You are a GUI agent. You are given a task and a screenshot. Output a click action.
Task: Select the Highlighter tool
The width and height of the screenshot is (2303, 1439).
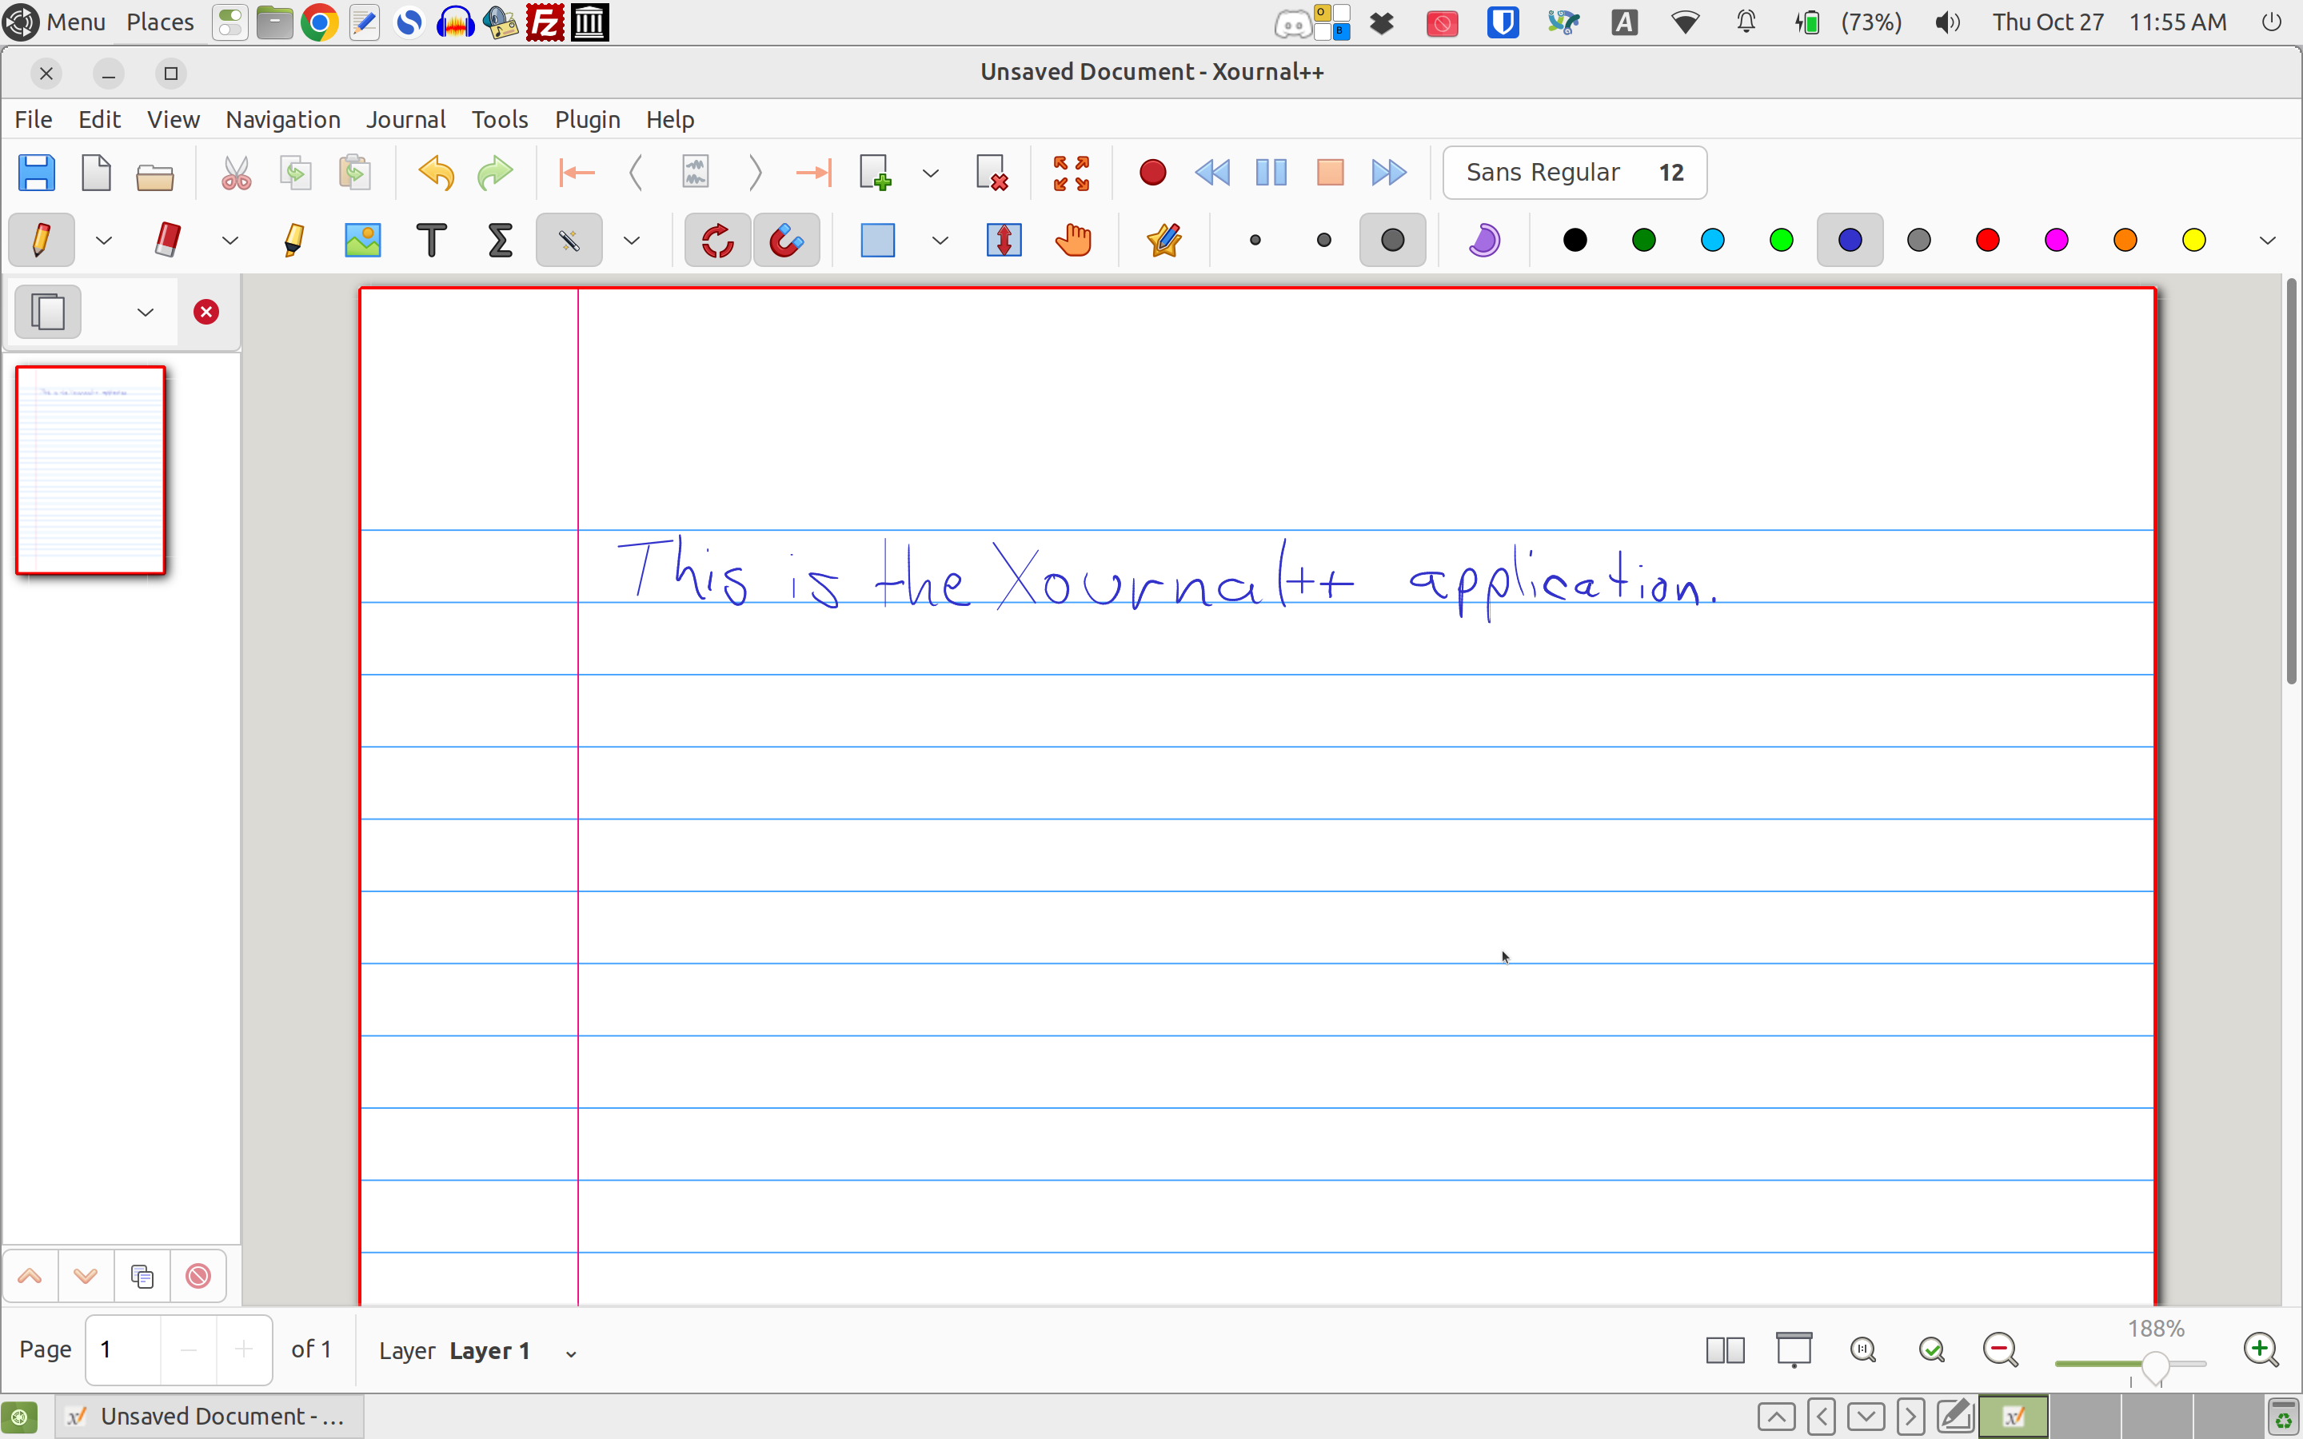tap(294, 240)
